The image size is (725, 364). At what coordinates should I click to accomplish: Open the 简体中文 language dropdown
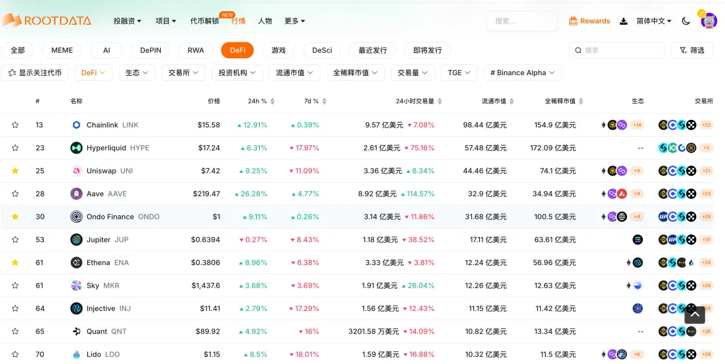(x=654, y=21)
